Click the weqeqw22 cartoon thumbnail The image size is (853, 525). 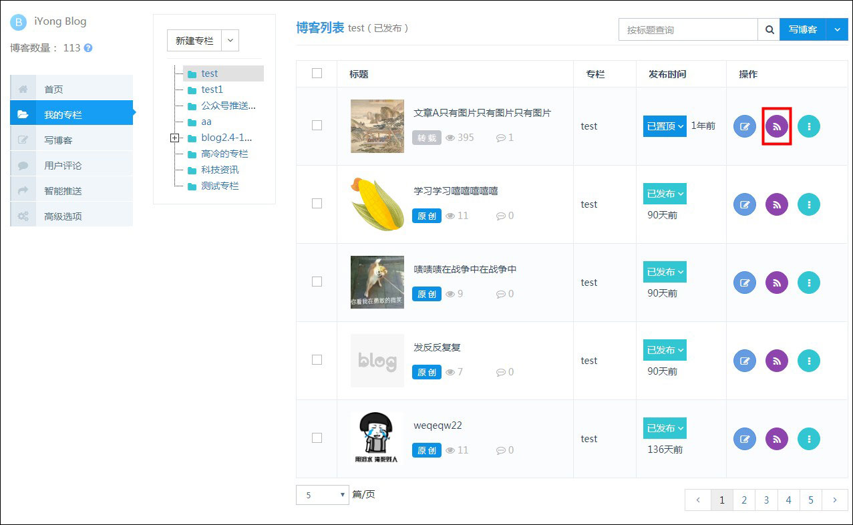[x=377, y=439]
